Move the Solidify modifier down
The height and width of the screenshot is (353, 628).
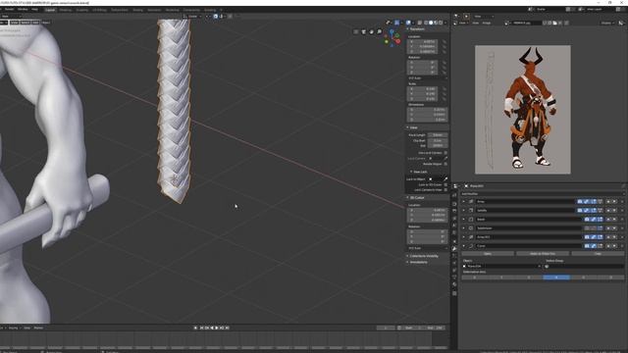(x=614, y=210)
